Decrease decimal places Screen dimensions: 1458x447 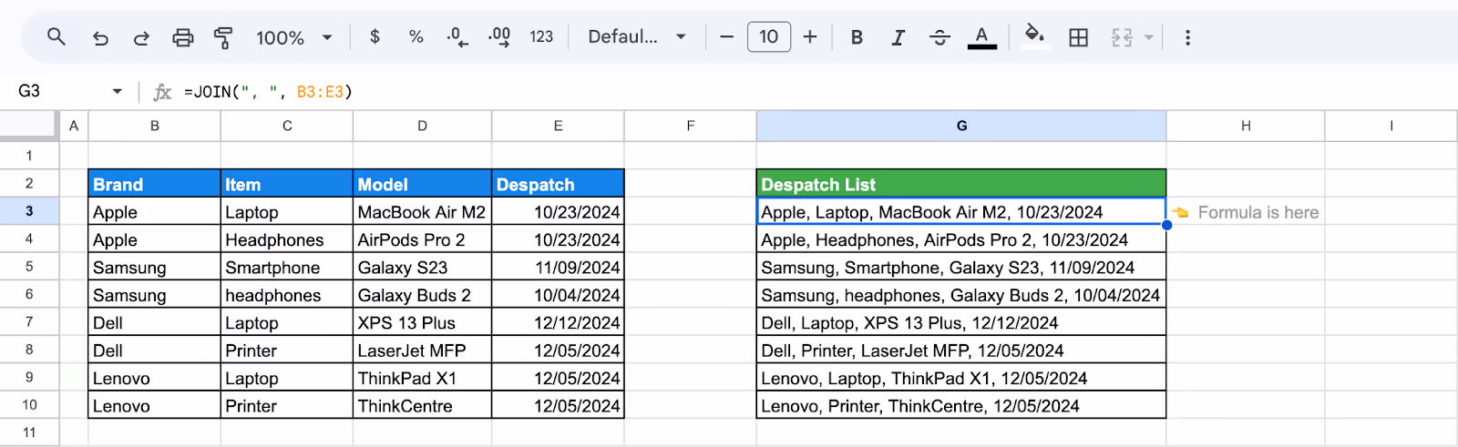pos(457,37)
